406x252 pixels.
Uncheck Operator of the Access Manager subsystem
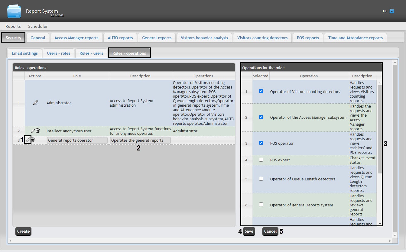coord(261,117)
